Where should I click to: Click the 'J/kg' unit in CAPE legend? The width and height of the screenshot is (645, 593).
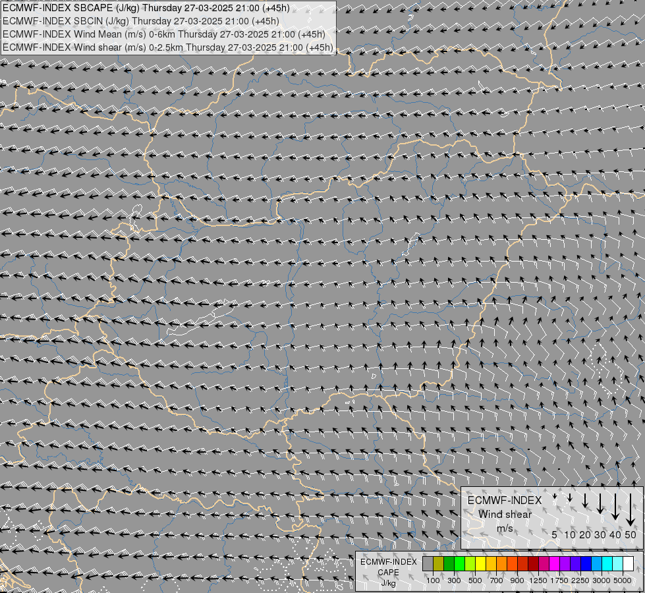(388, 583)
